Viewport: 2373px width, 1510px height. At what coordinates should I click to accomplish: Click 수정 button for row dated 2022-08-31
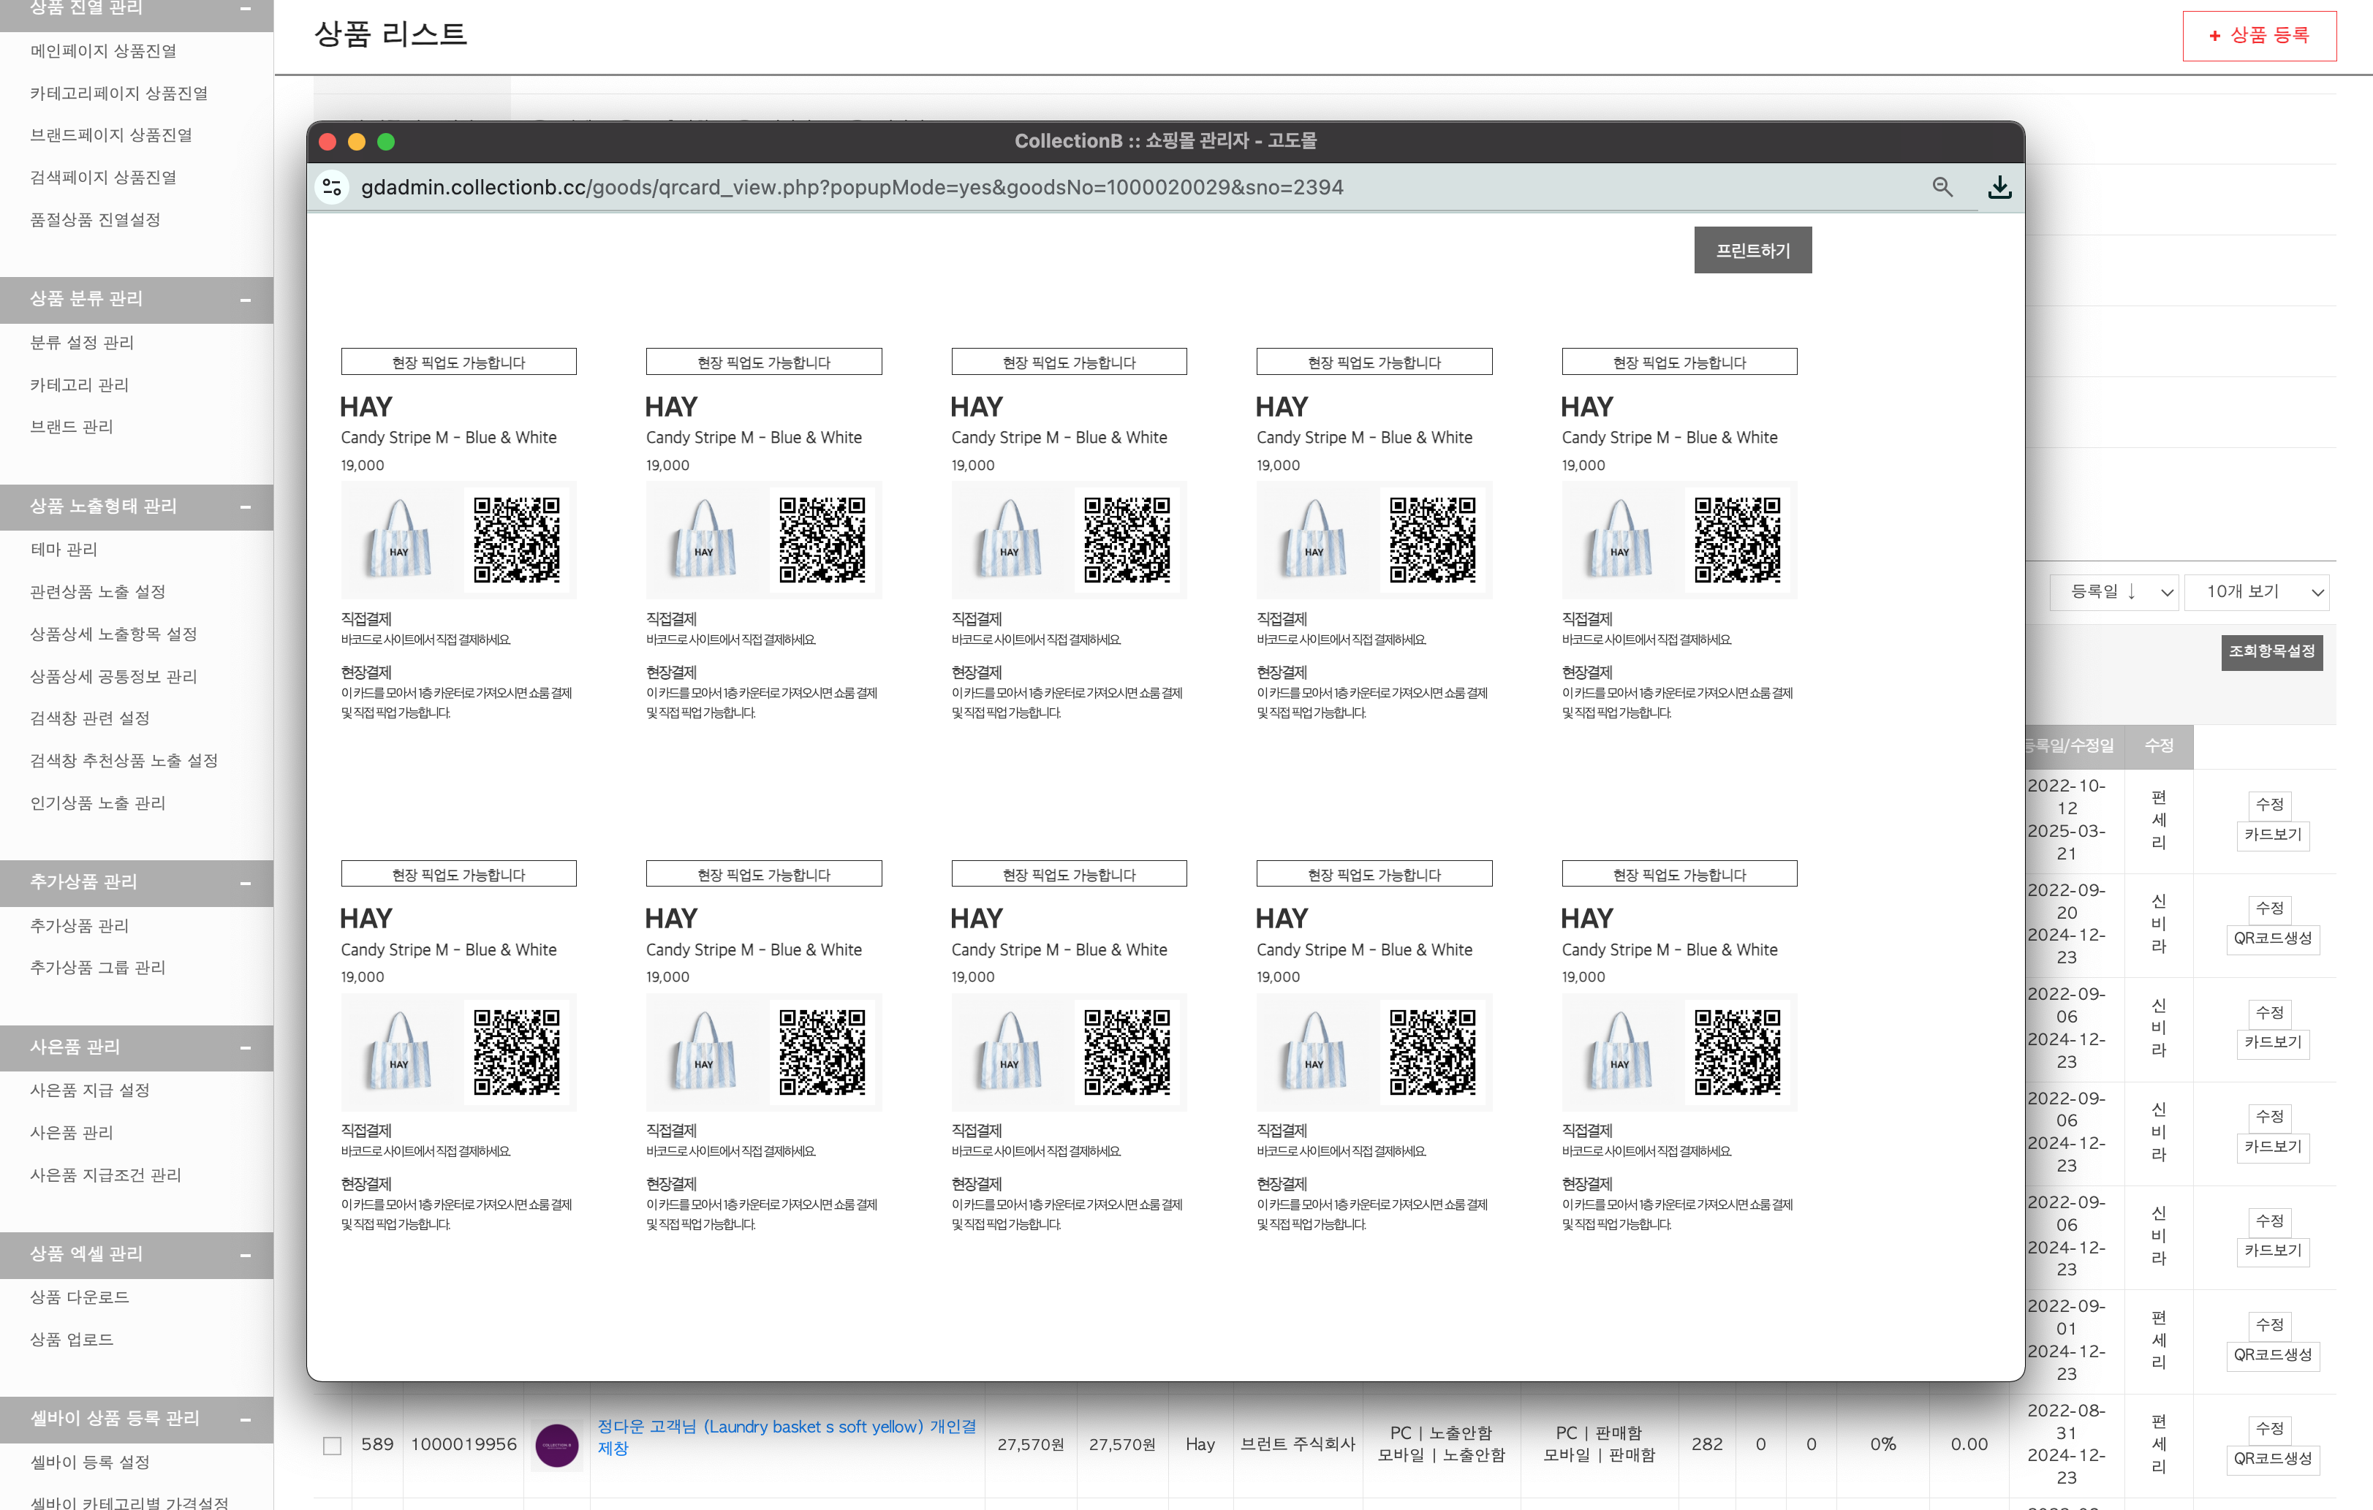[2269, 1429]
